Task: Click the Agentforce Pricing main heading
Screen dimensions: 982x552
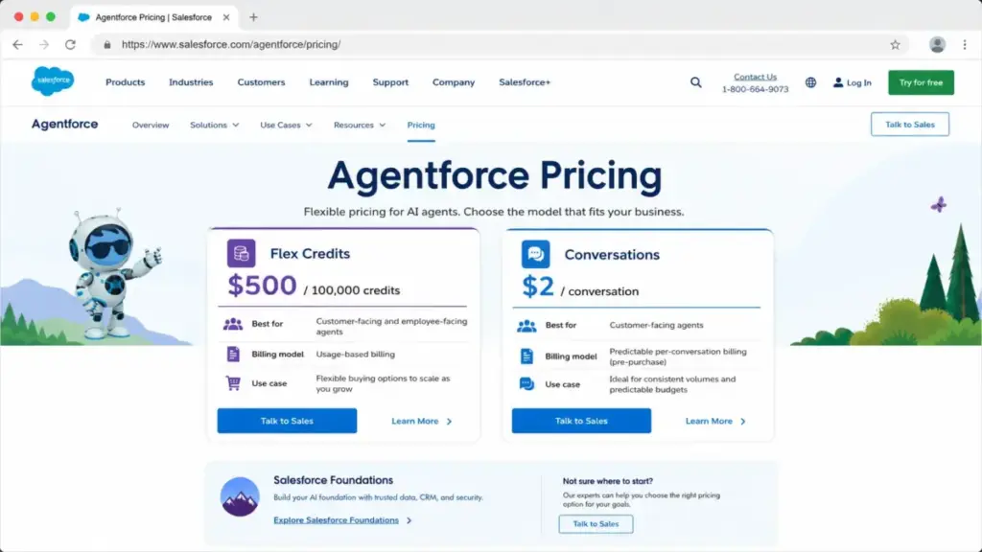Action: (495, 175)
